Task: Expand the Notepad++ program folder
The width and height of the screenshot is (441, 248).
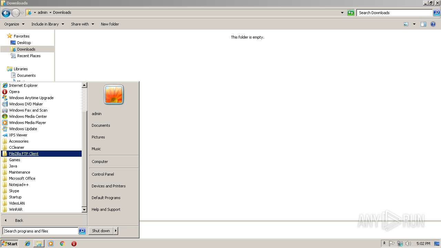Action: click(41, 185)
